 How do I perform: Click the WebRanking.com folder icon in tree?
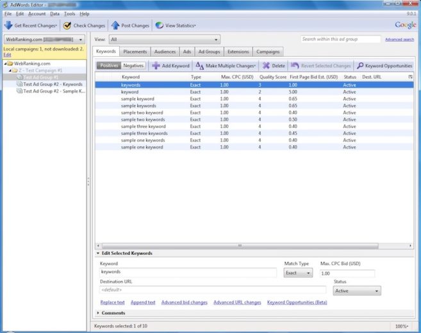[10, 63]
